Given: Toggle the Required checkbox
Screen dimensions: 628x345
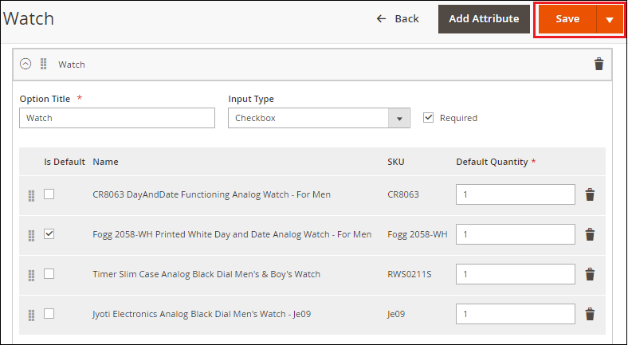Looking at the screenshot, I should click(428, 118).
